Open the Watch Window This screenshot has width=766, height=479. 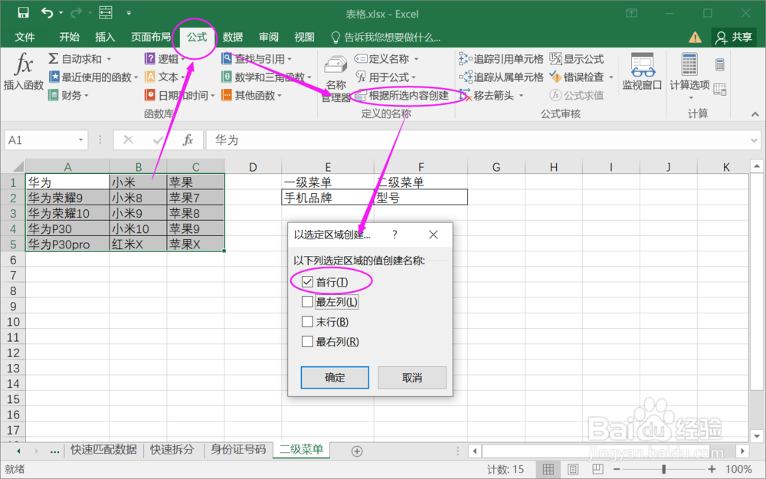coord(642,72)
